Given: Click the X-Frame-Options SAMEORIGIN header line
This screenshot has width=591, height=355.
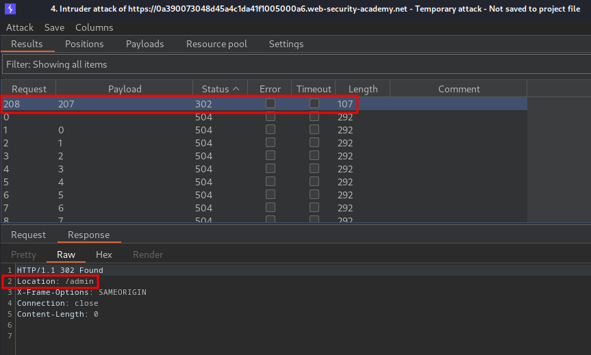Looking at the screenshot, I should click(x=81, y=292).
